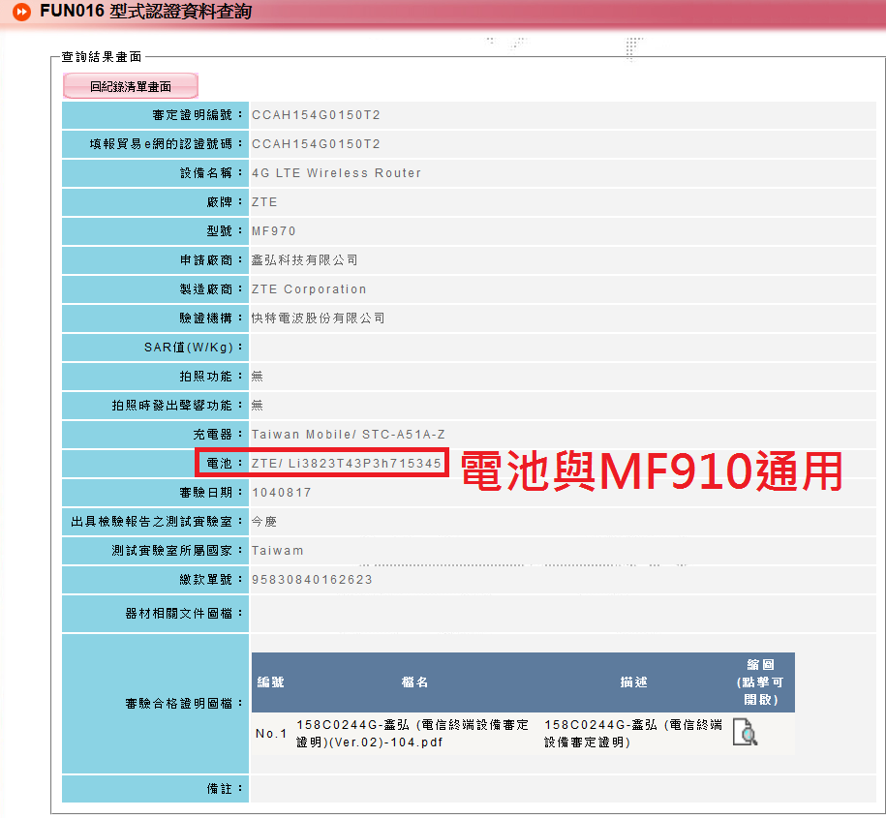
Task: Click file name 158C0244G-鑫弘 (Ver.02)-104.pdf
Action: [412, 733]
